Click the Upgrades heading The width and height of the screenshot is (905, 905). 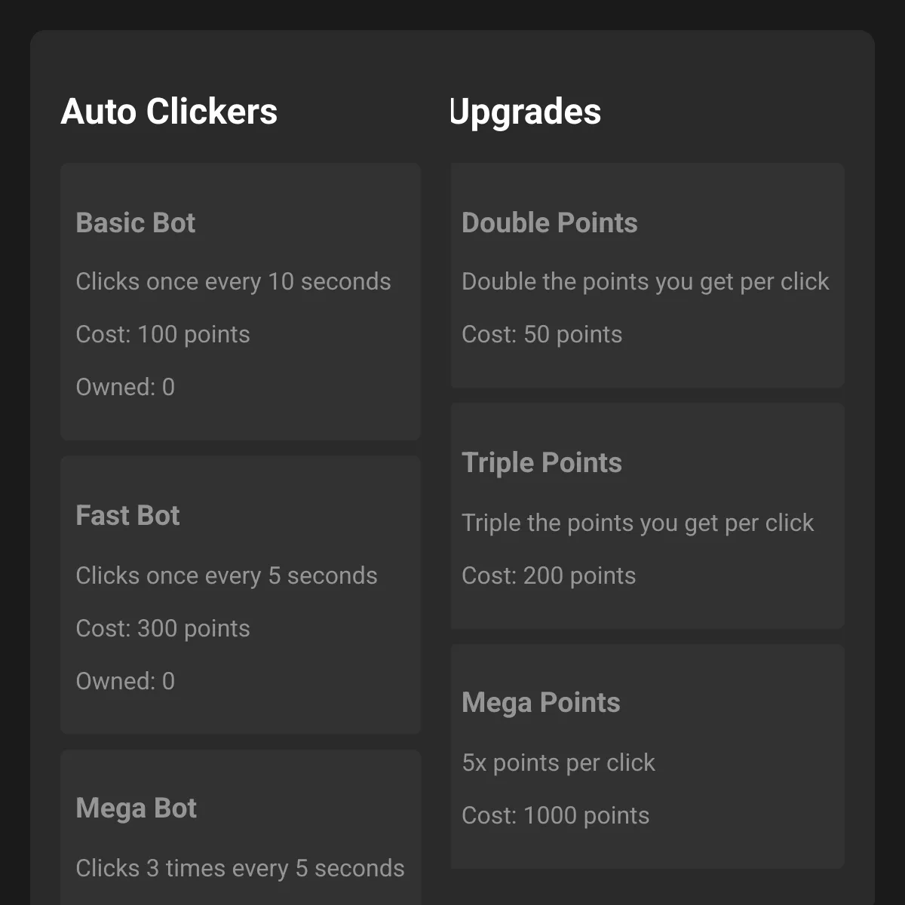click(x=526, y=112)
